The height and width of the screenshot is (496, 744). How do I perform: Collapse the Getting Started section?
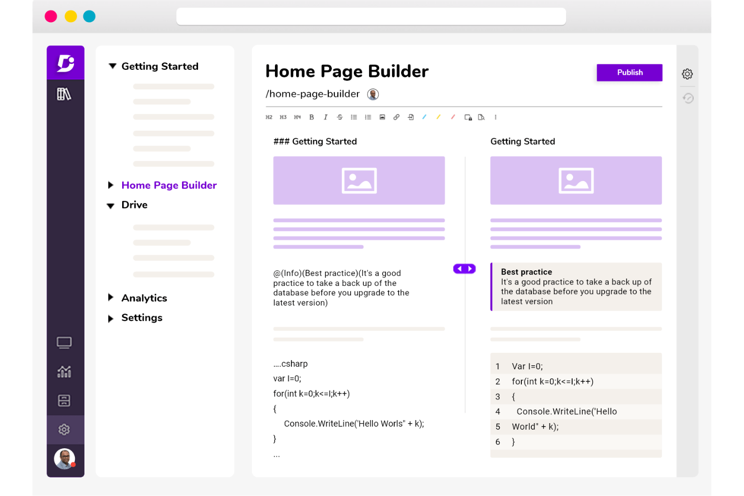(112, 66)
